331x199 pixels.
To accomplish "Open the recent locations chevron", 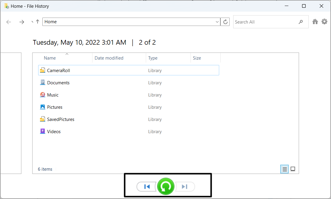I will point(32,22).
